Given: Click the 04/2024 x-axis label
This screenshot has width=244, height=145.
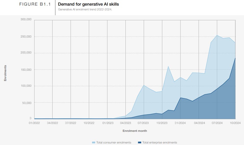Looking at the screenshot, I should (x=199, y=123).
